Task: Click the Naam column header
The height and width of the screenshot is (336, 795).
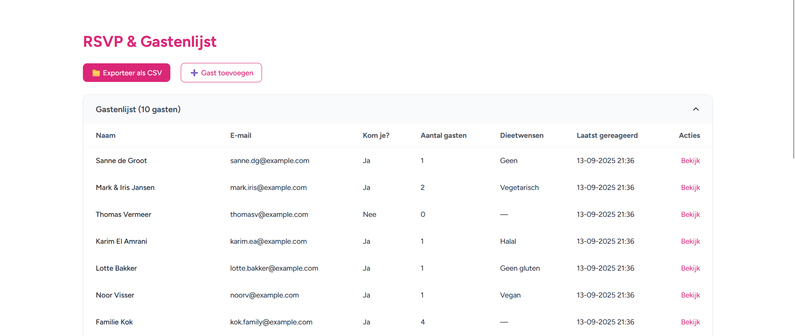Action: pos(106,135)
